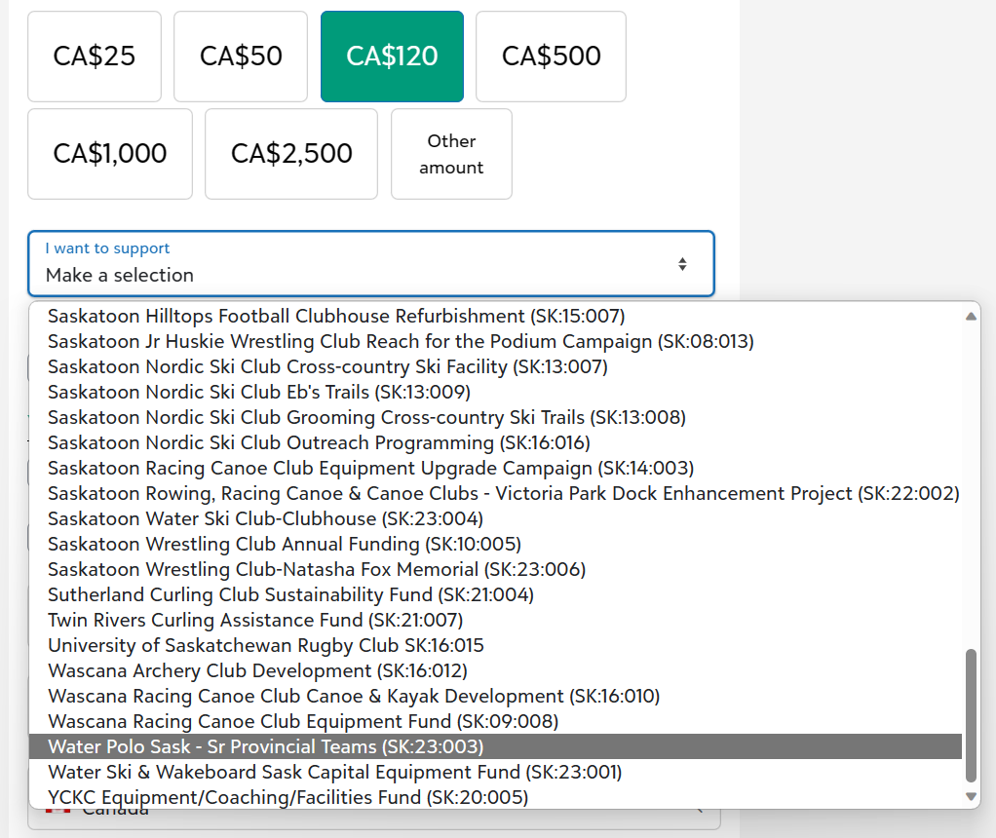Pick Victoria Park Dock Enhancement Project option
Image resolution: width=996 pixels, height=838 pixels.
[495, 494]
